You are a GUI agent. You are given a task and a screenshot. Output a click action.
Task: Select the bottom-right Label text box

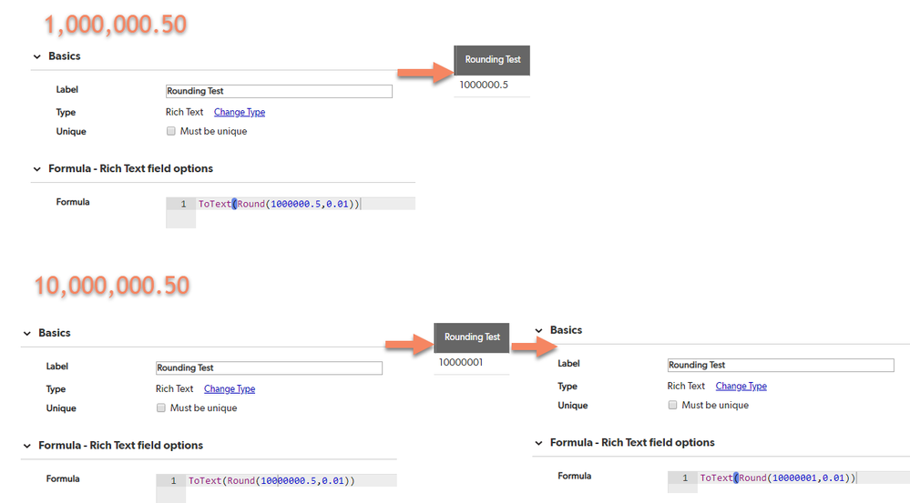(x=781, y=365)
